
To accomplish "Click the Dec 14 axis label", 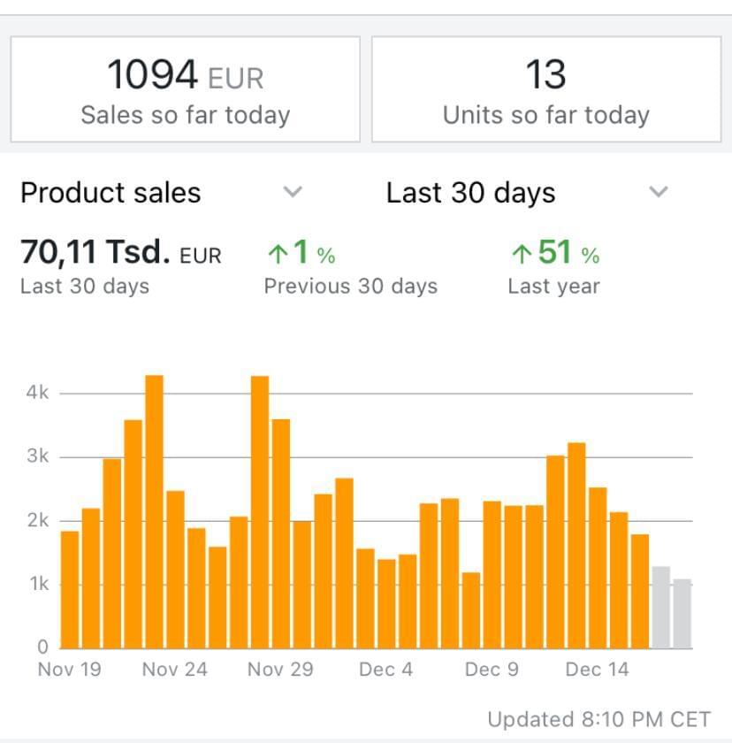I will point(597,670).
